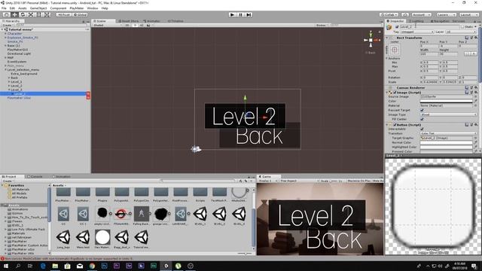Toggle the Global/Local handle rotation button

coord(80,14)
